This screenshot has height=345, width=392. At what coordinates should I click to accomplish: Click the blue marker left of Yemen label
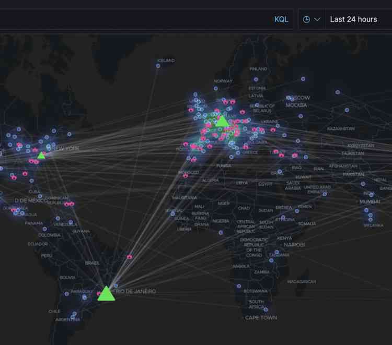coord(297,211)
